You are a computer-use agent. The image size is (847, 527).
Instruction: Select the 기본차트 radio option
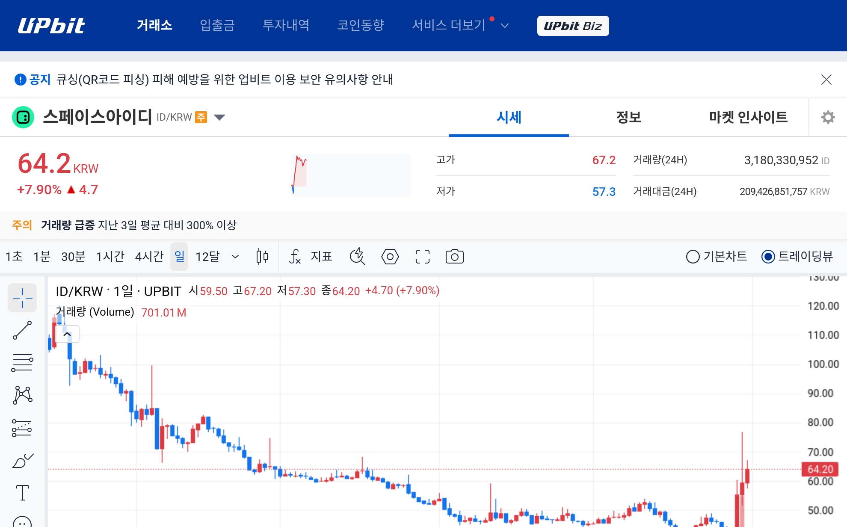717,257
